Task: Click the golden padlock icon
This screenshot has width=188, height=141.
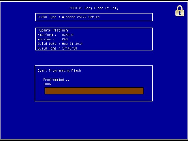Action: pyautogui.click(x=180, y=11)
